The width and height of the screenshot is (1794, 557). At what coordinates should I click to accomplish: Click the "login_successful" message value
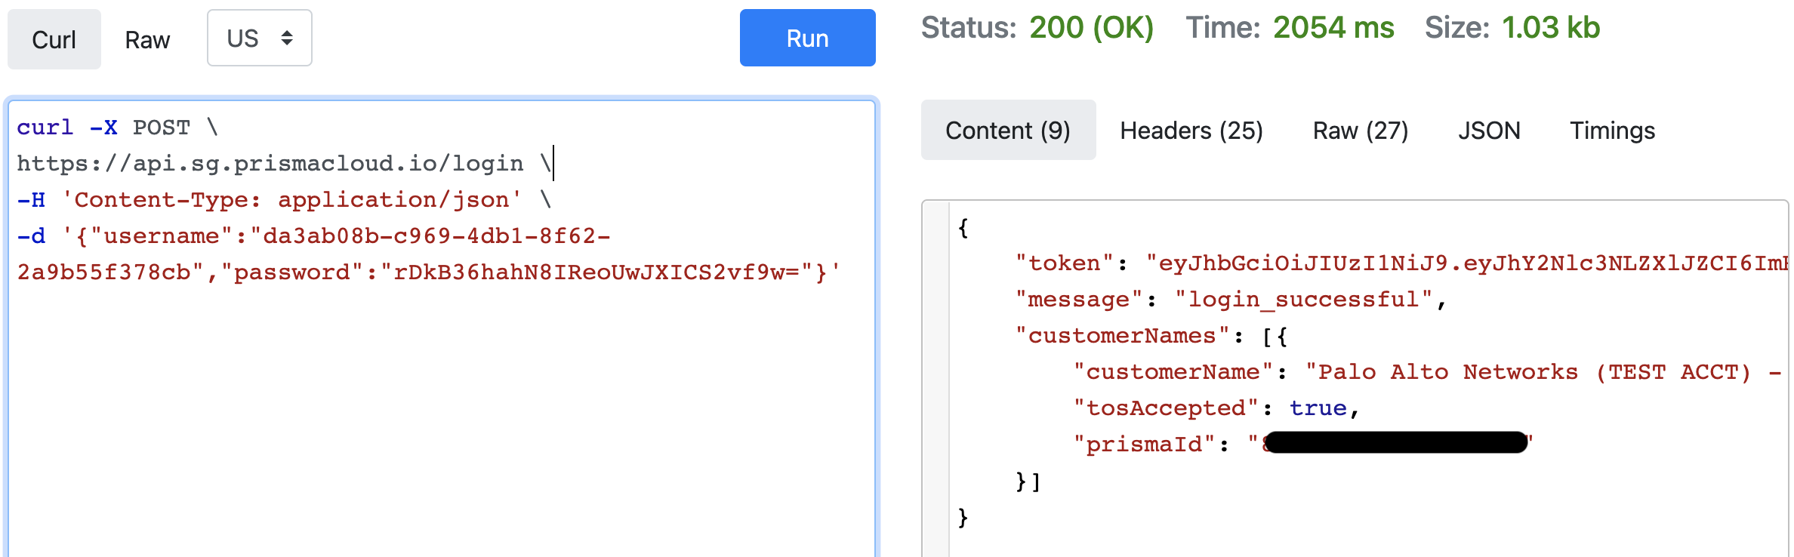pyautogui.click(x=1304, y=300)
